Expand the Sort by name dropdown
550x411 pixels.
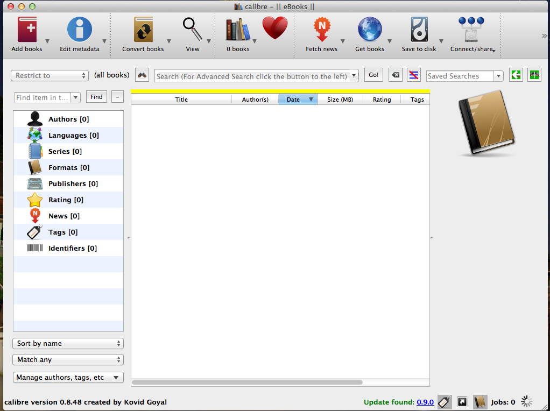pyautogui.click(x=68, y=344)
